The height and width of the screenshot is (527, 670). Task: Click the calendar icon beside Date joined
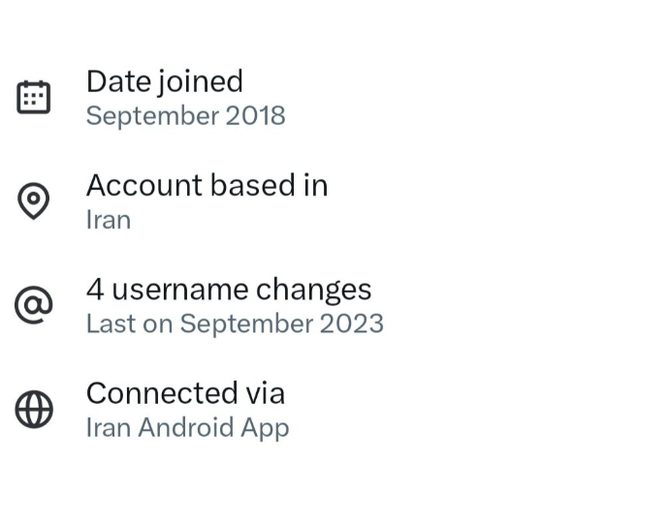[34, 98]
